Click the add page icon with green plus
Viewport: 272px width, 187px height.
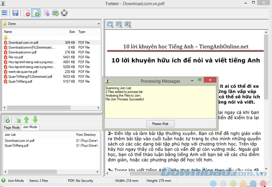[36, 13]
